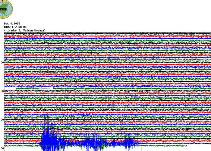The height and width of the screenshot is (151, 211).
Task: Click the second hour label on left axis
Action: coord(2,91)
